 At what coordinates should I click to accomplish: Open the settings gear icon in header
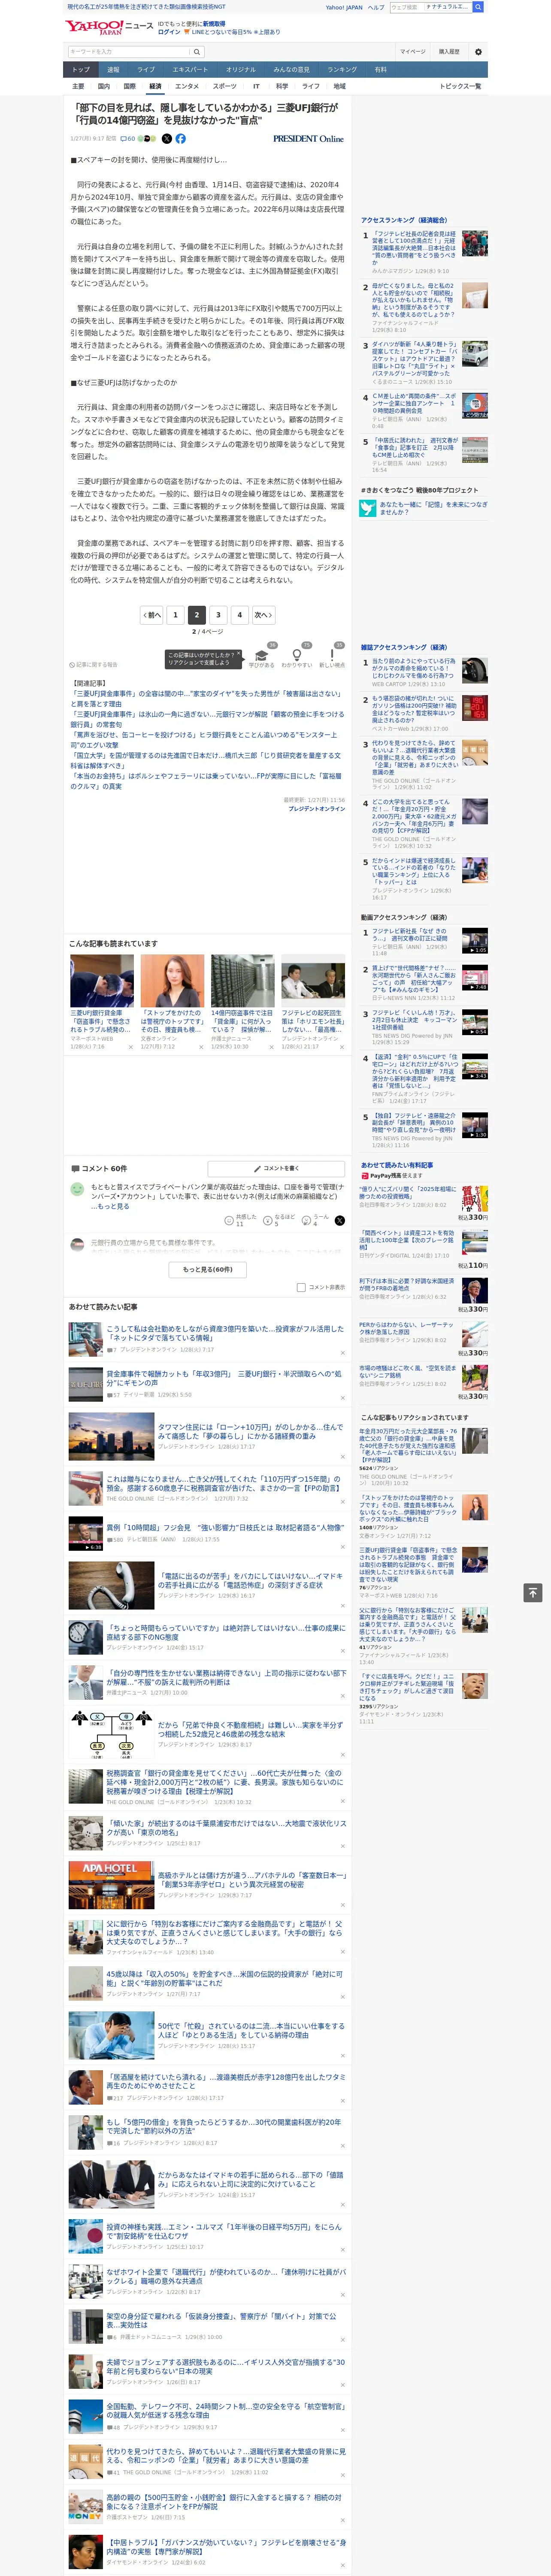(x=478, y=51)
